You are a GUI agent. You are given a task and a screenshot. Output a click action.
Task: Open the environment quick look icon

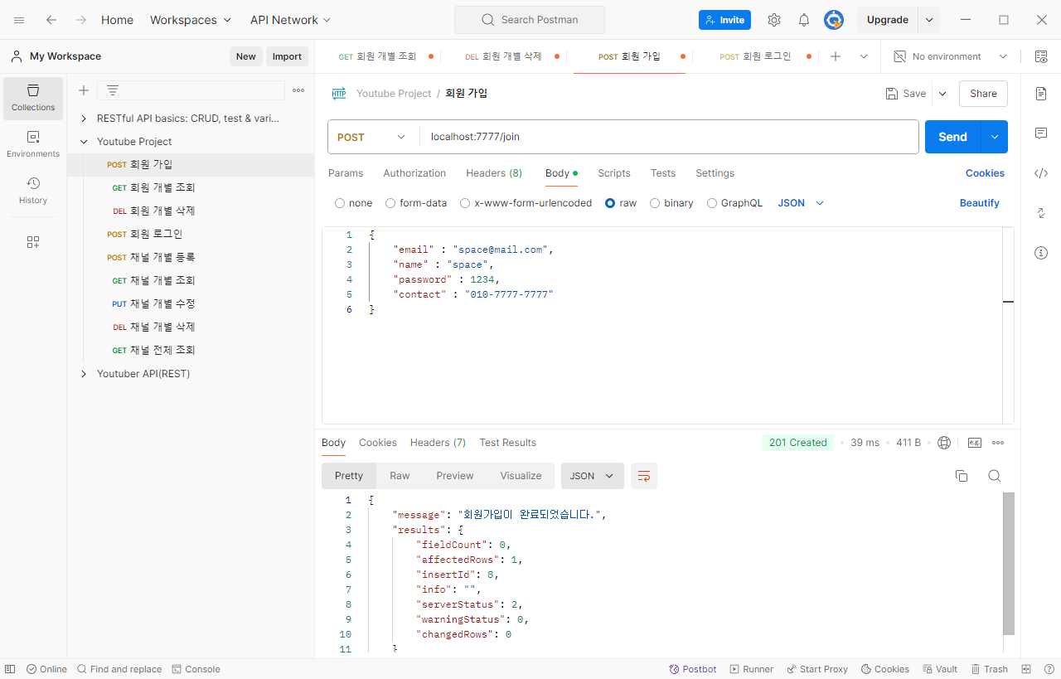(x=1041, y=56)
